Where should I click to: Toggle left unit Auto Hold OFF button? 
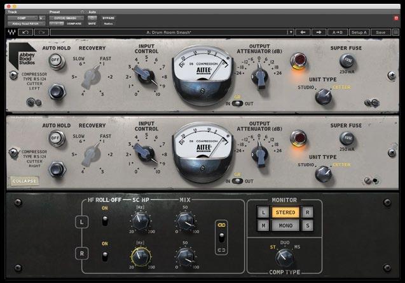click(55, 60)
